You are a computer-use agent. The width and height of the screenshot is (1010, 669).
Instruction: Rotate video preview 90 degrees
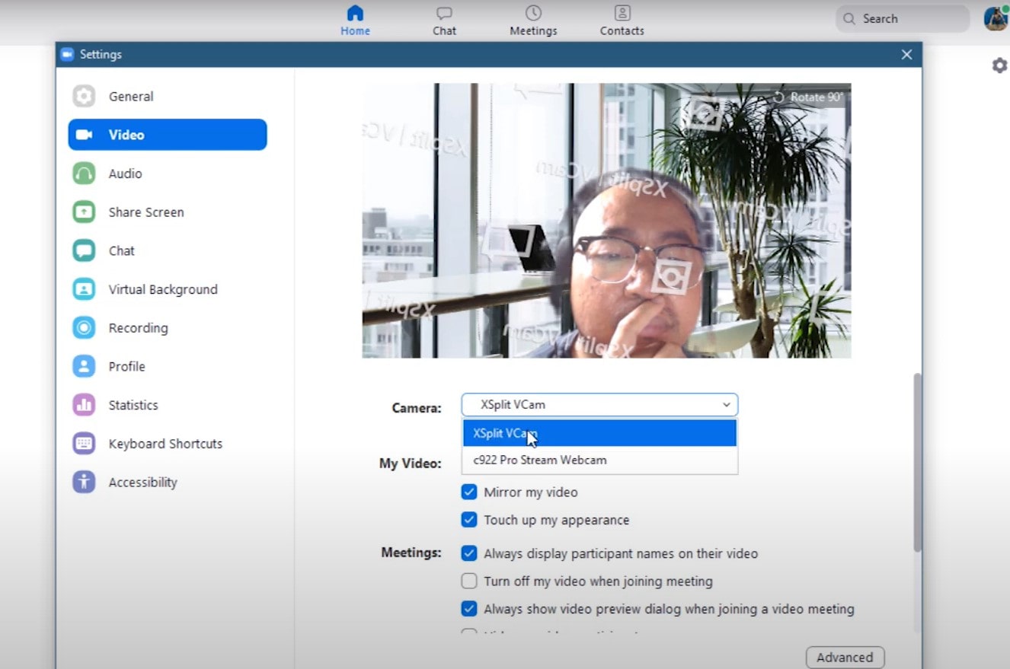pyautogui.click(x=809, y=97)
